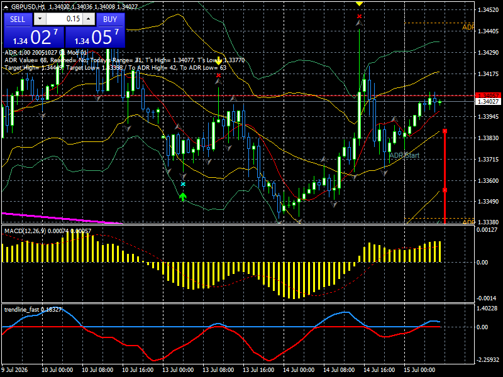Viewport: 503px width, 377px height.
Task: Select the red X marker above the tallest spike
Action: (359, 16)
